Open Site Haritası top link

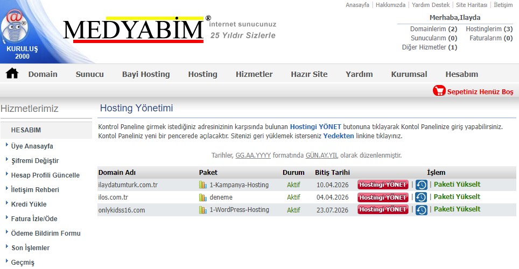pyautogui.click(x=471, y=5)
